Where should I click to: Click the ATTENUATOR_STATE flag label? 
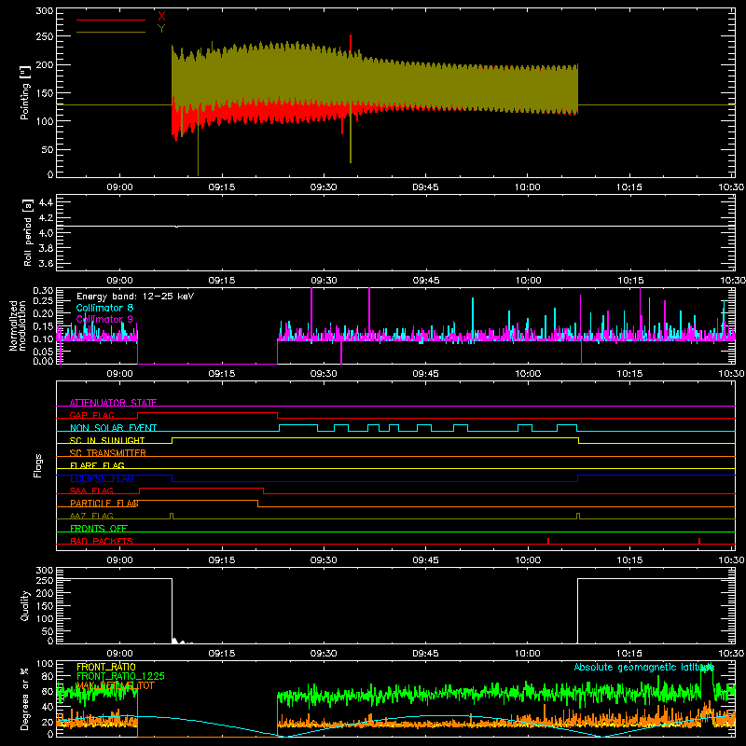pyautogui.click(x=113, y=403)
